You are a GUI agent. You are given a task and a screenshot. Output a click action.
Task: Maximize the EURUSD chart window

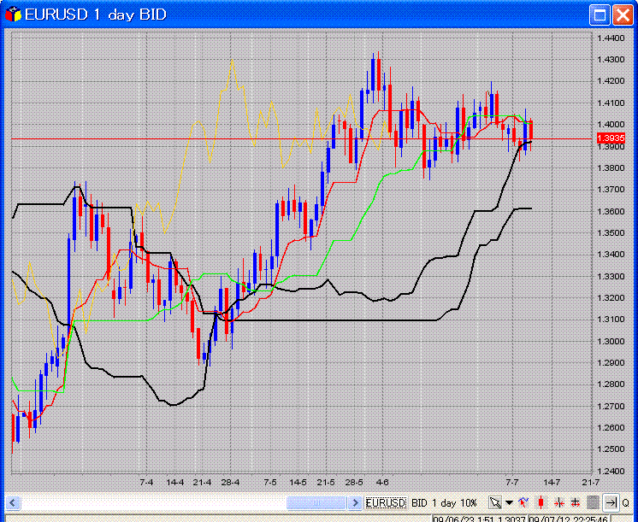[x=600, y=15]
